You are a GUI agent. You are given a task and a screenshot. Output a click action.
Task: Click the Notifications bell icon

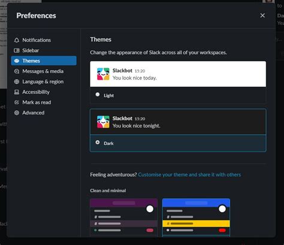(17, 40)
